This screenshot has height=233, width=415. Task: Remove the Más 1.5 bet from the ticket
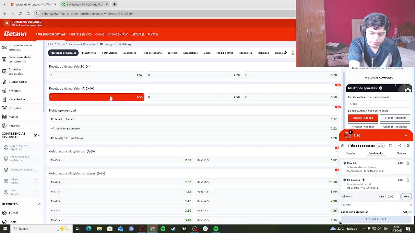point(408,163)
